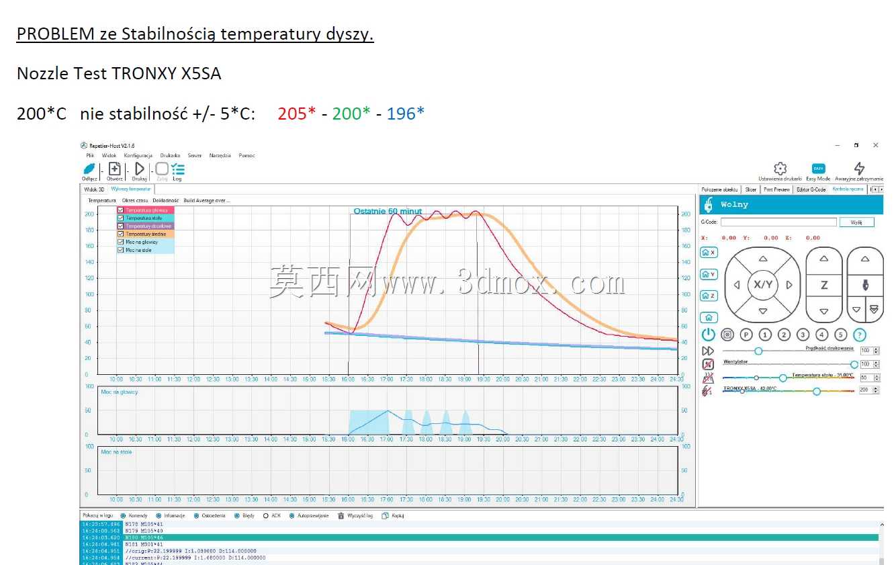Screen dimensions: 894x565
Task: Click the park position P button
Action: tap(746, 335)
